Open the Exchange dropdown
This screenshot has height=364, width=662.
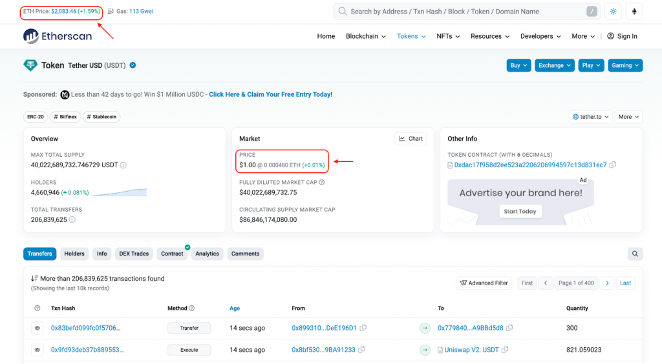pos(554,65)
